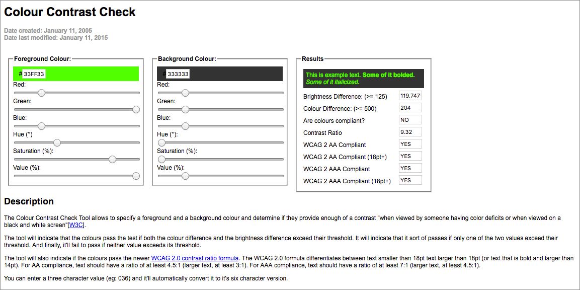Select the Background Green slider handle
This screenshot has width=580, height=290.
[x=185, y=109]
